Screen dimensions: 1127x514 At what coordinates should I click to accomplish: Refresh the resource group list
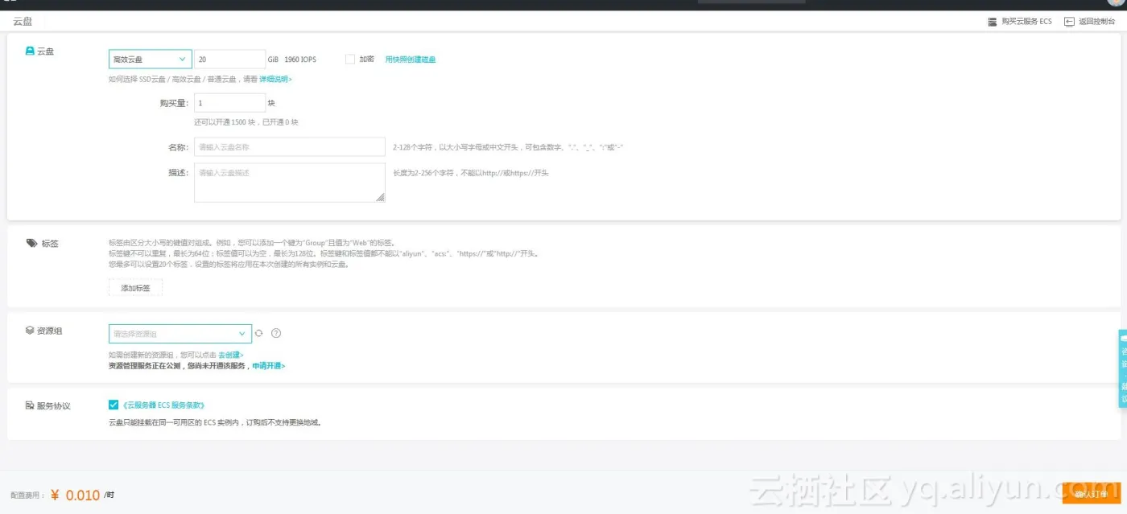(x=259, y=333)
